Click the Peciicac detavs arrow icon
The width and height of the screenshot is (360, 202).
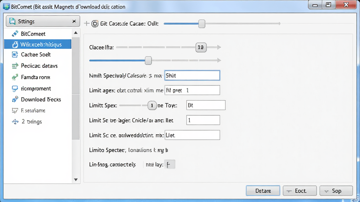click(15, 66)
